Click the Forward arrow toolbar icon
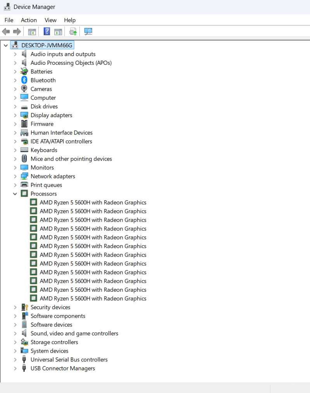The width and height of the screenshot is (310, 393). coord(17,31)
